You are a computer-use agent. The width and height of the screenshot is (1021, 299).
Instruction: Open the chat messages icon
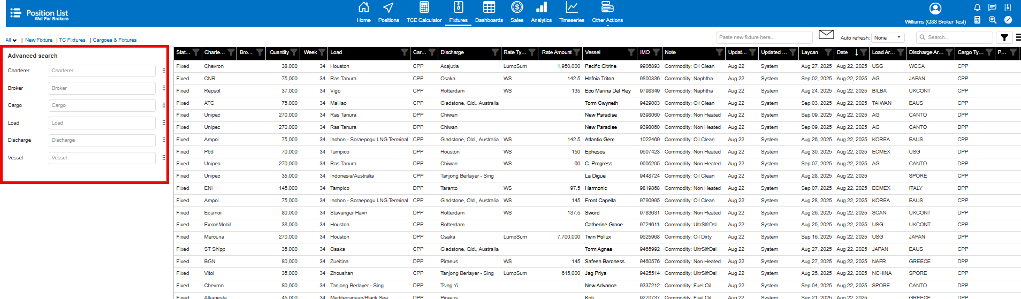[x=992, y=7]
